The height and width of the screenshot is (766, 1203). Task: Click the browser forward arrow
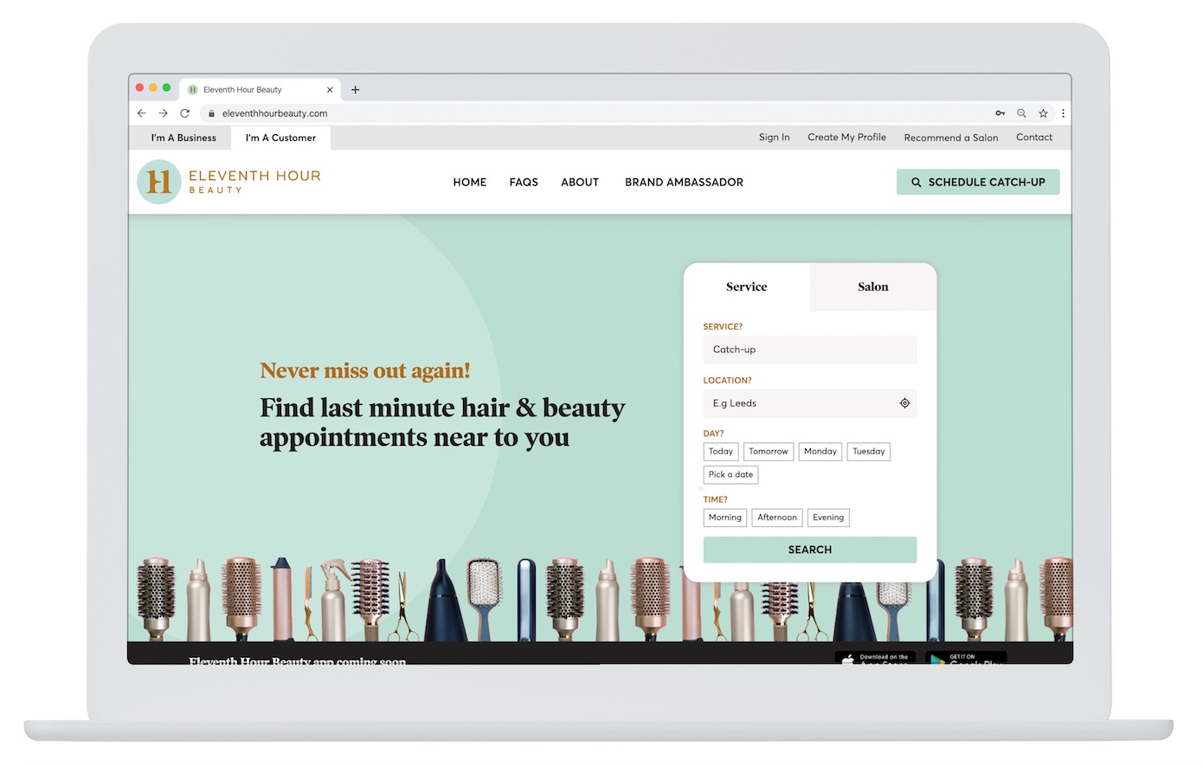click(x=163, y=113)
